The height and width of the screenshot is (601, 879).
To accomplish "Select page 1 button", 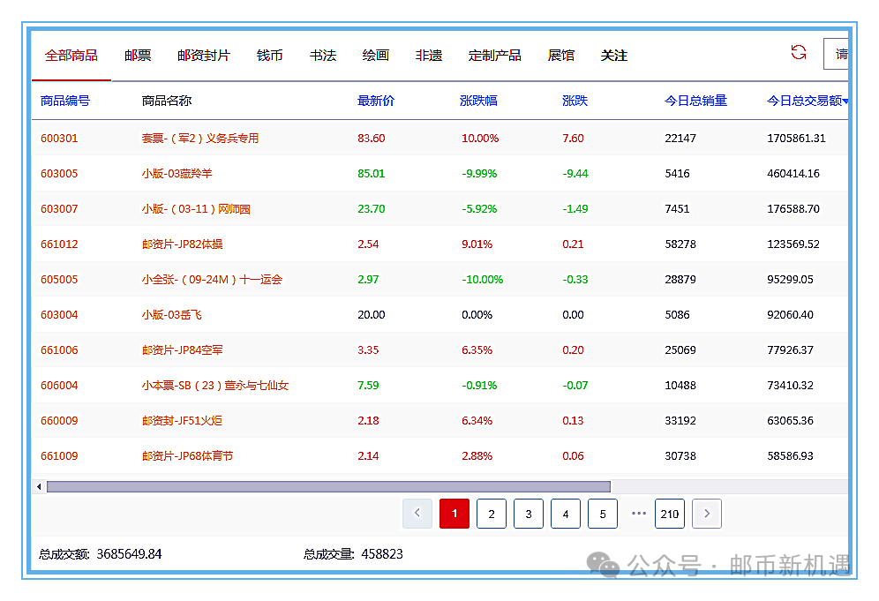I will 455,514.
